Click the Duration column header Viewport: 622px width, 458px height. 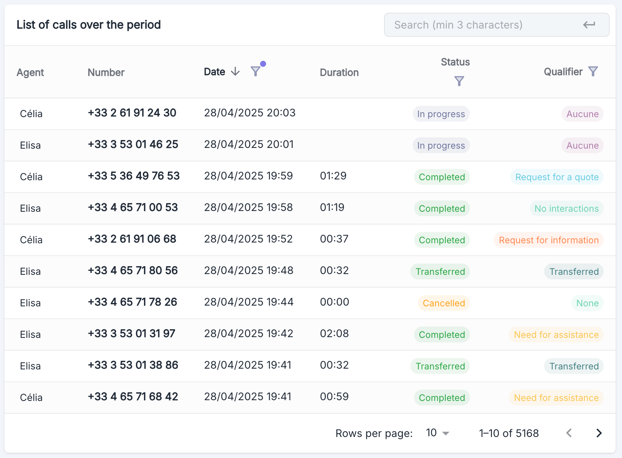(x=339, y=72)
